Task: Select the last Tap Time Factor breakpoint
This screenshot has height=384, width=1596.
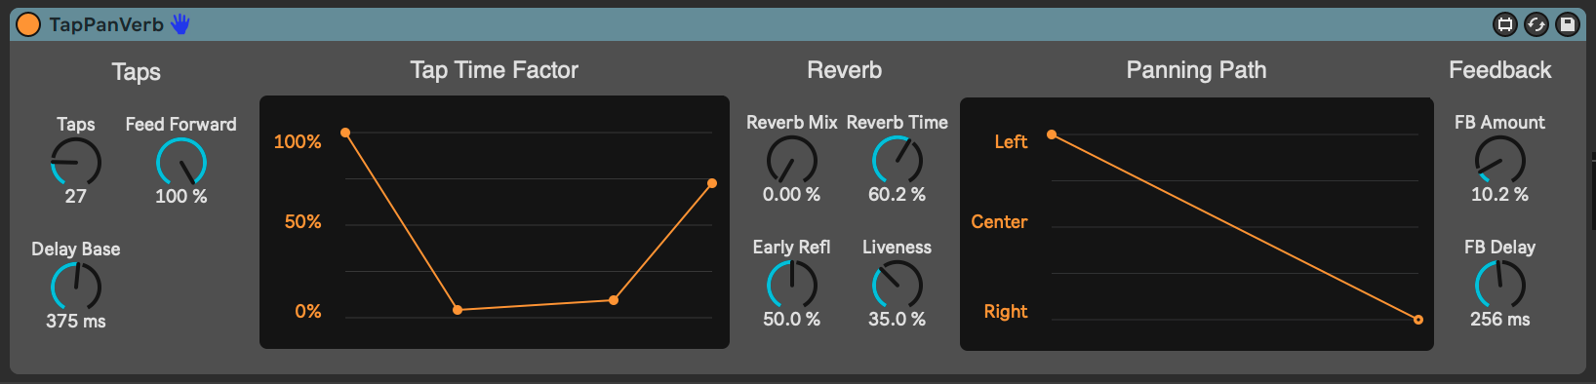Action: [712, 183]
